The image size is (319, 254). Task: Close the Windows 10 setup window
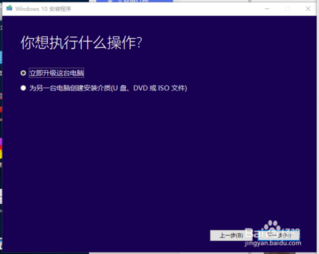308,9
